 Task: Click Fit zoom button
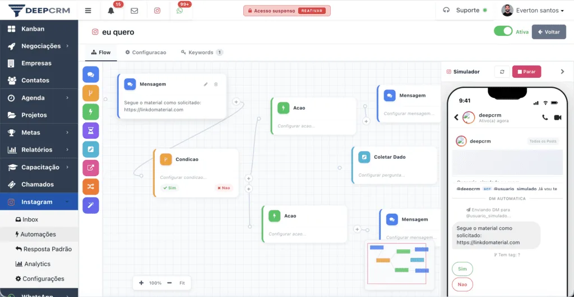click(x=182, y=283)
